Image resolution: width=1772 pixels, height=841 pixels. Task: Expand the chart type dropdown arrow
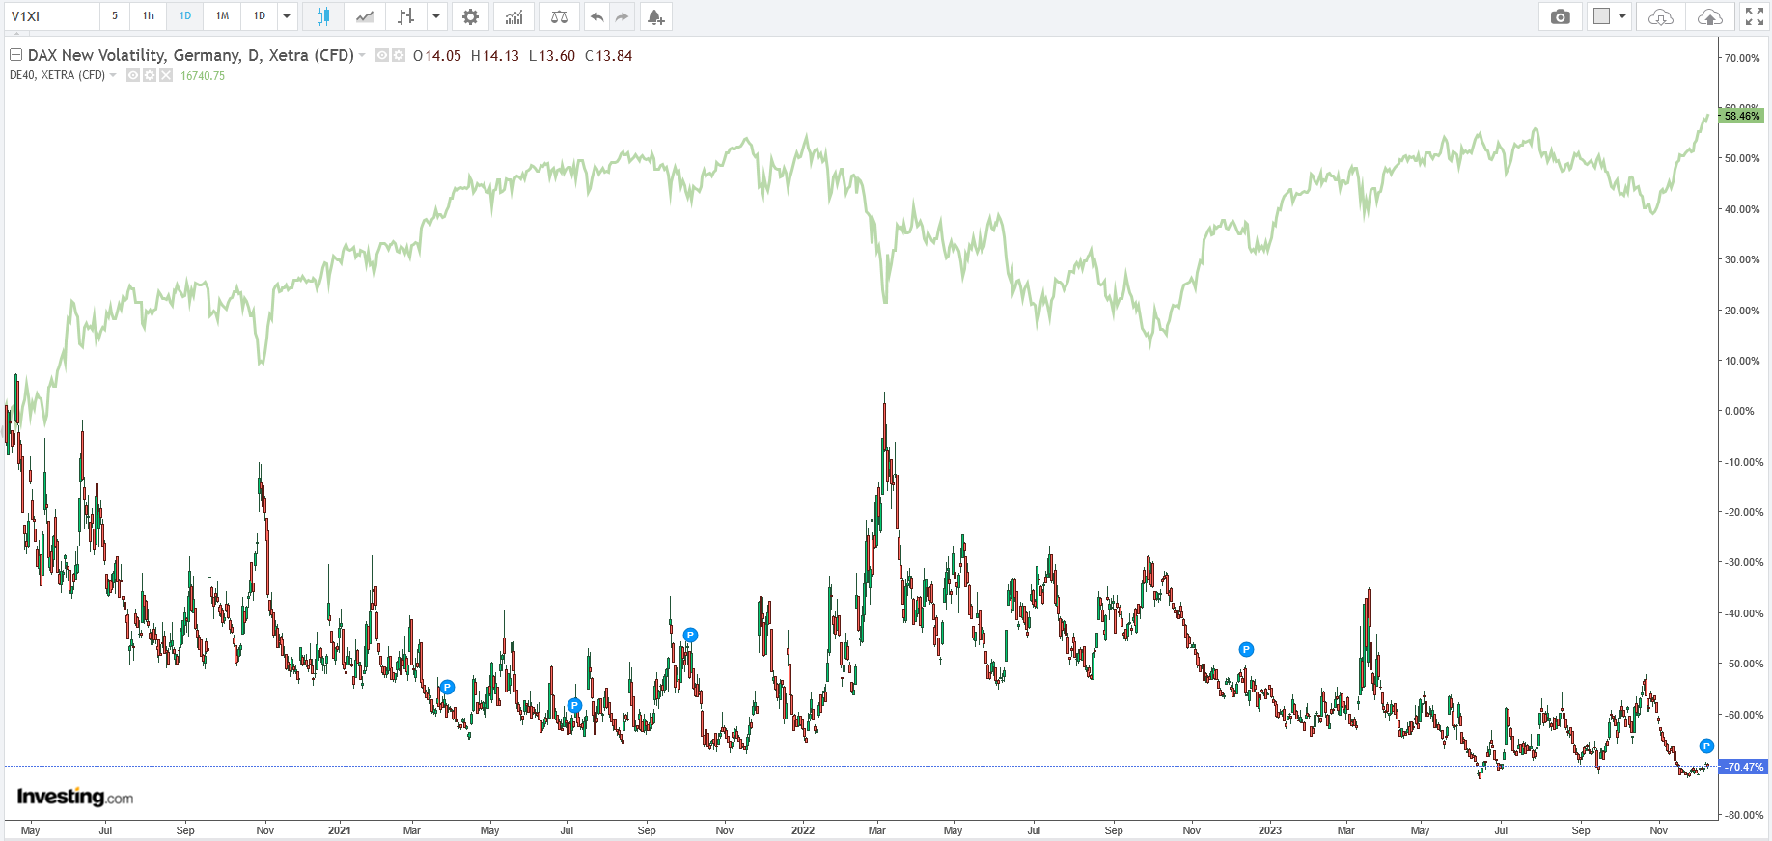click(436, 16)
